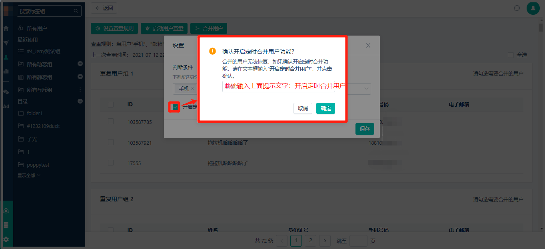Select page 2 in pagination
This screenshot has height=249, width=545.
point(310,241)
